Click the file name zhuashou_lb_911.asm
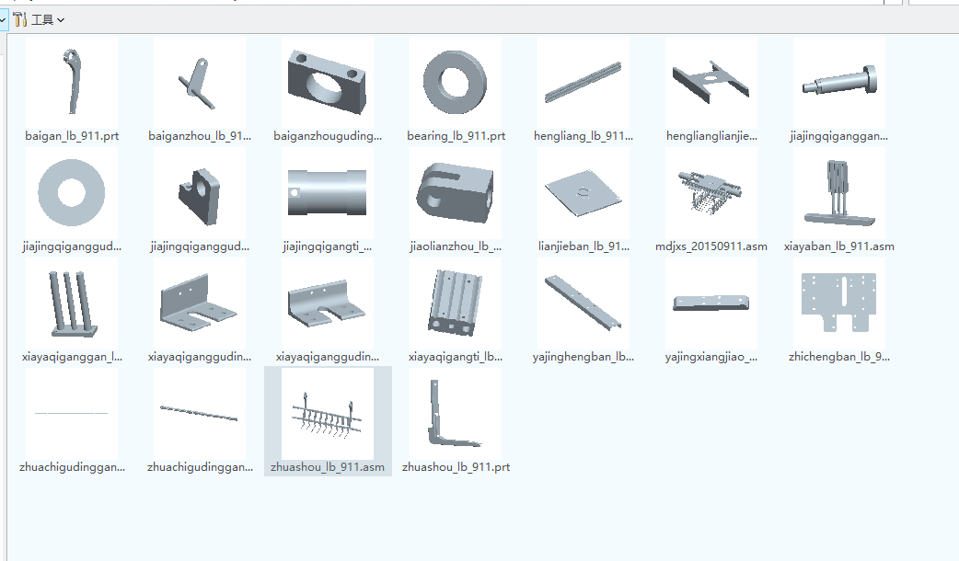 tap(328, 467)
